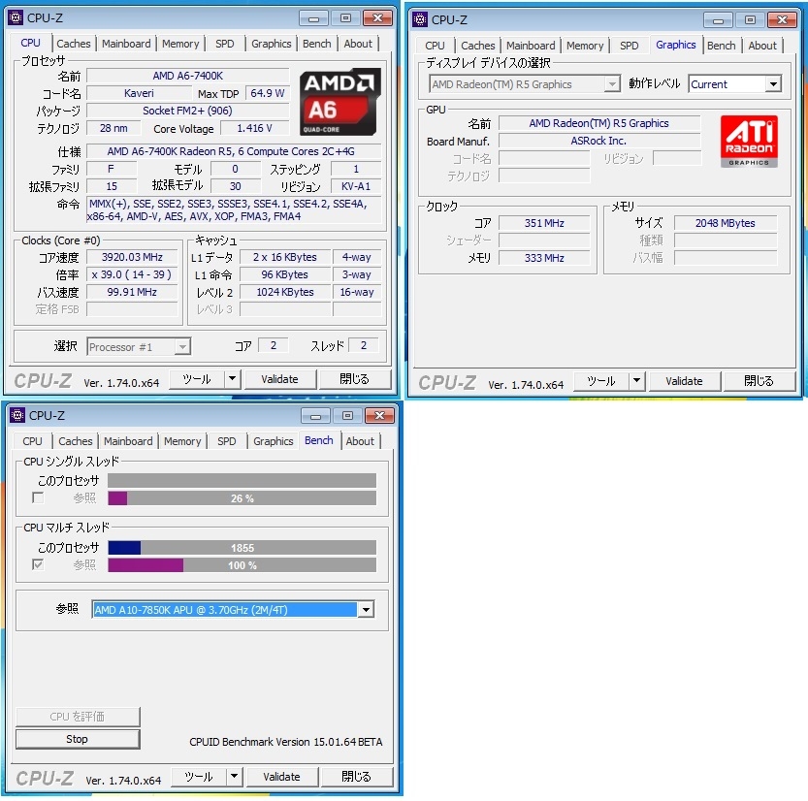
Task: Click Stop benchmark button
Action: [78, 739]
